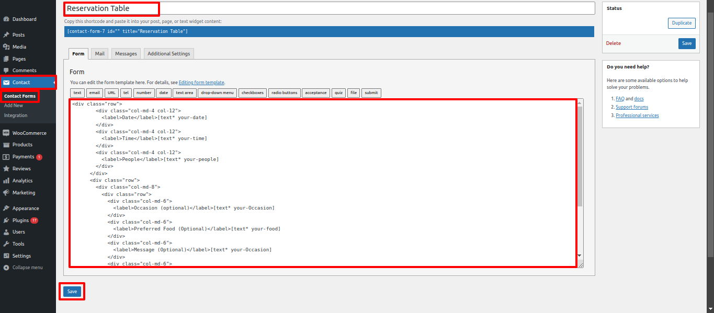Switch to the Mail tab

(99, 54)
